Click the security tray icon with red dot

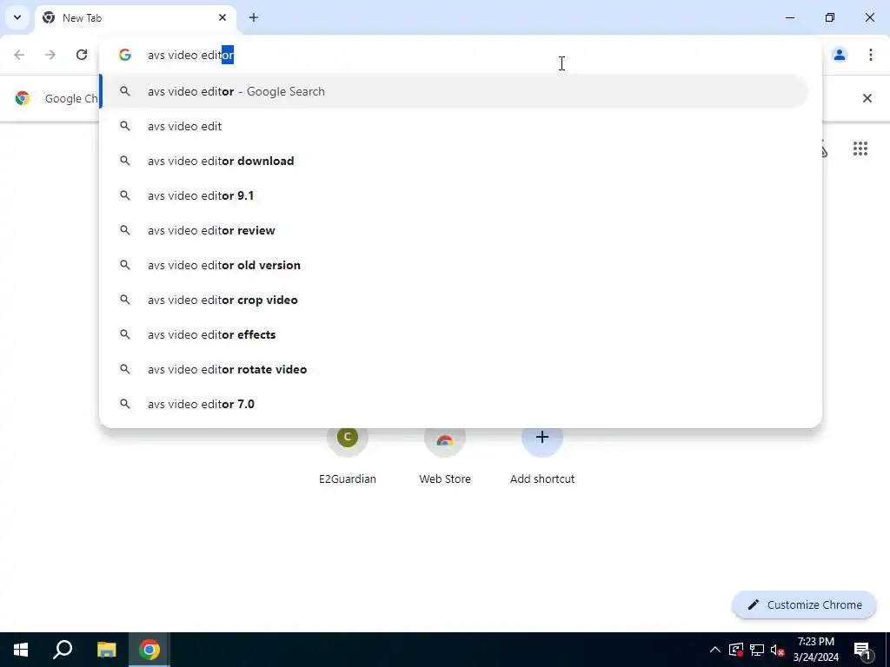[736, 650]
